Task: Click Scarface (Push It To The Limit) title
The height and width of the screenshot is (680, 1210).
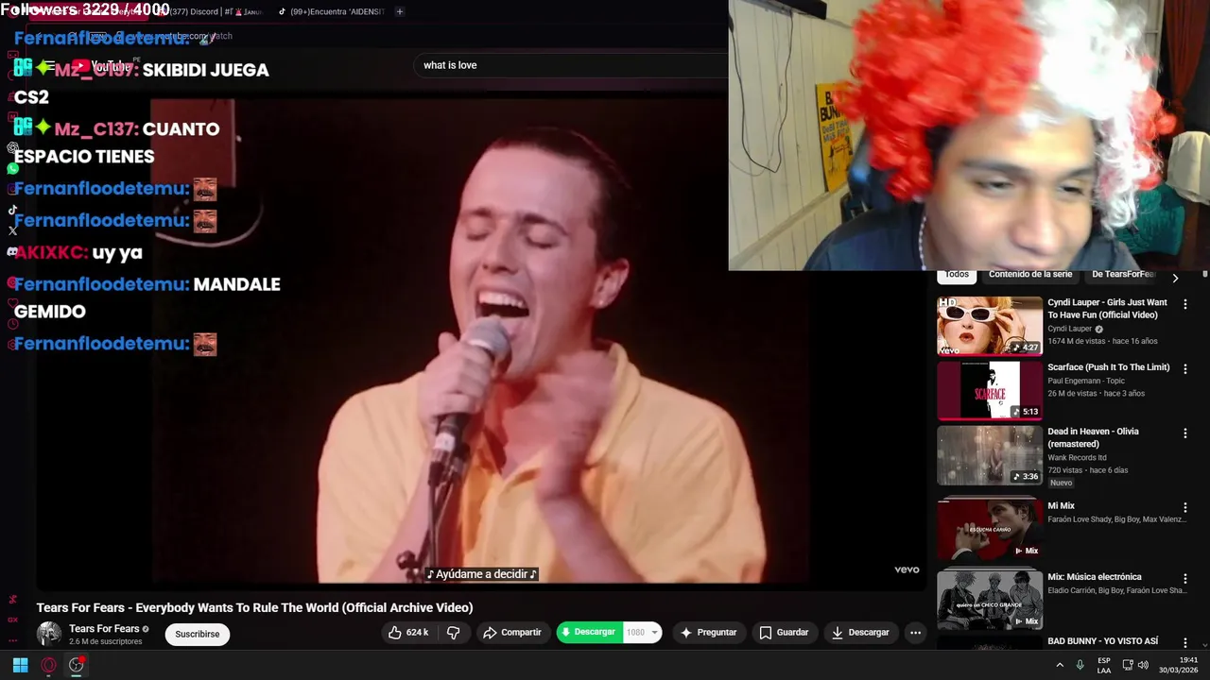Action: click(x=1108, y=367)
